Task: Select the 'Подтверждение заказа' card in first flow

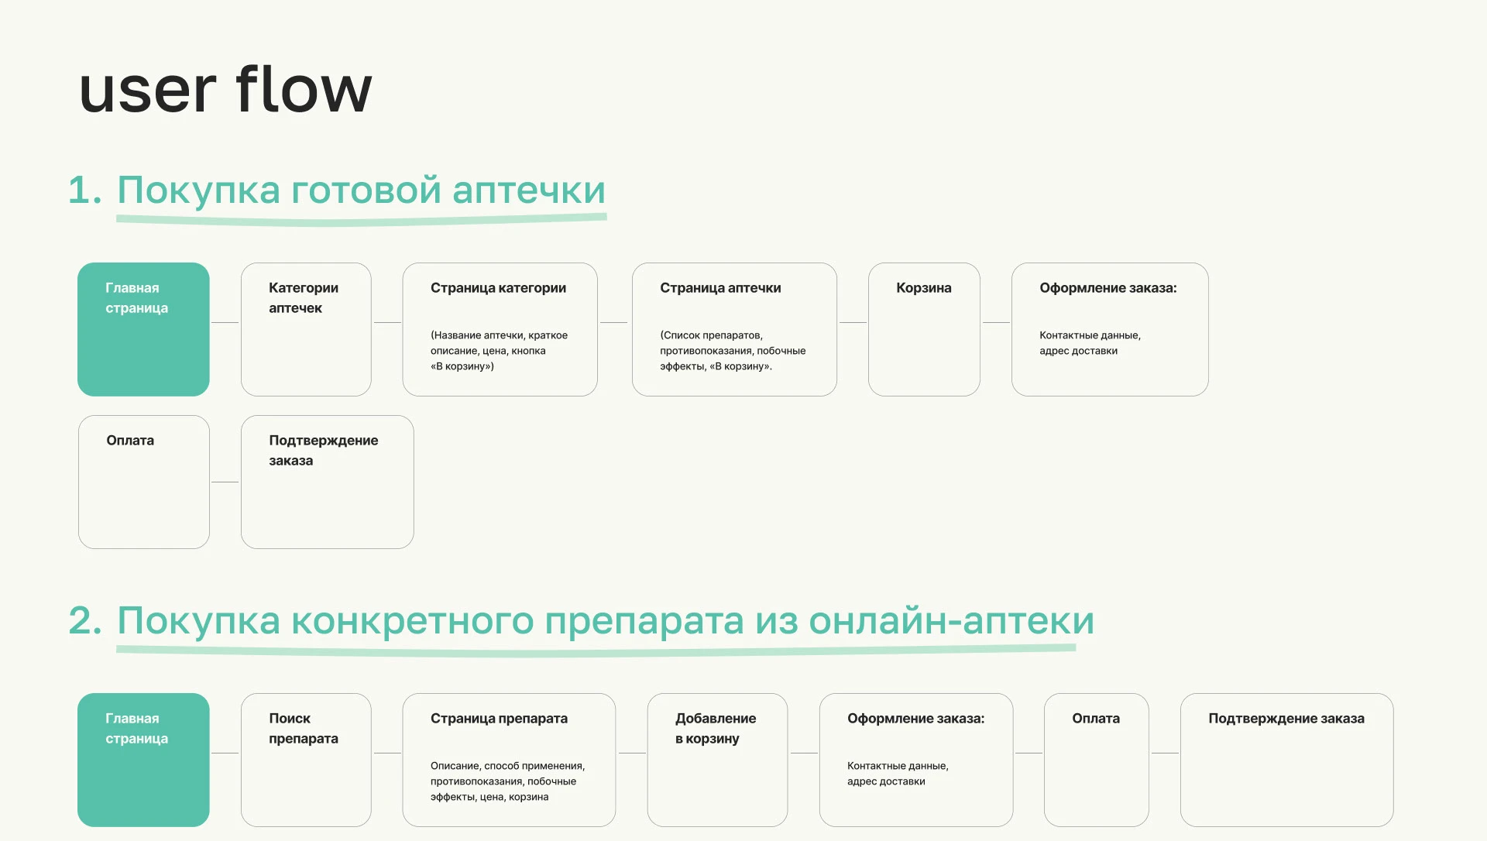Action: coord(327,482)
